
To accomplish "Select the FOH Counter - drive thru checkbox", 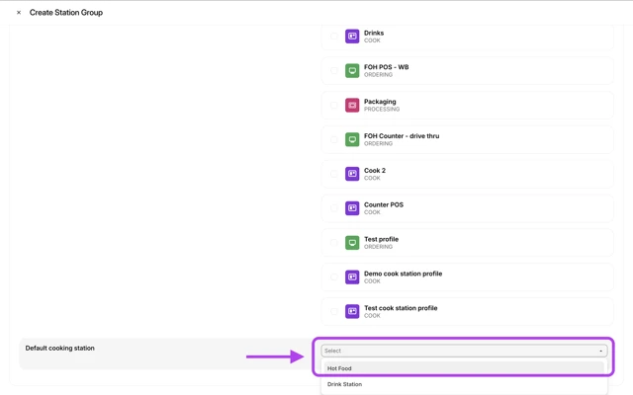I will coord(333,139).
